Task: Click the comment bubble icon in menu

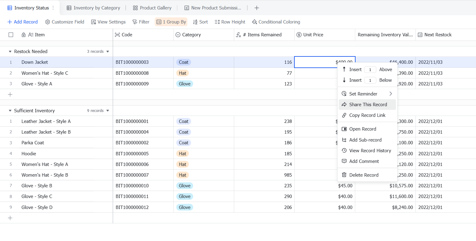Action: (344, 161)
